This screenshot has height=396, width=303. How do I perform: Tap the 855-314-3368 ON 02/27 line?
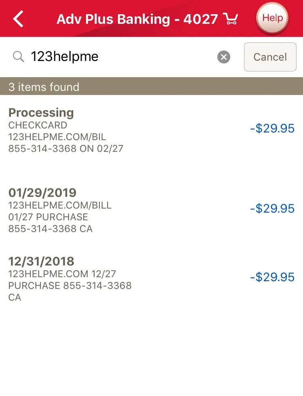(x=65, y=149)
